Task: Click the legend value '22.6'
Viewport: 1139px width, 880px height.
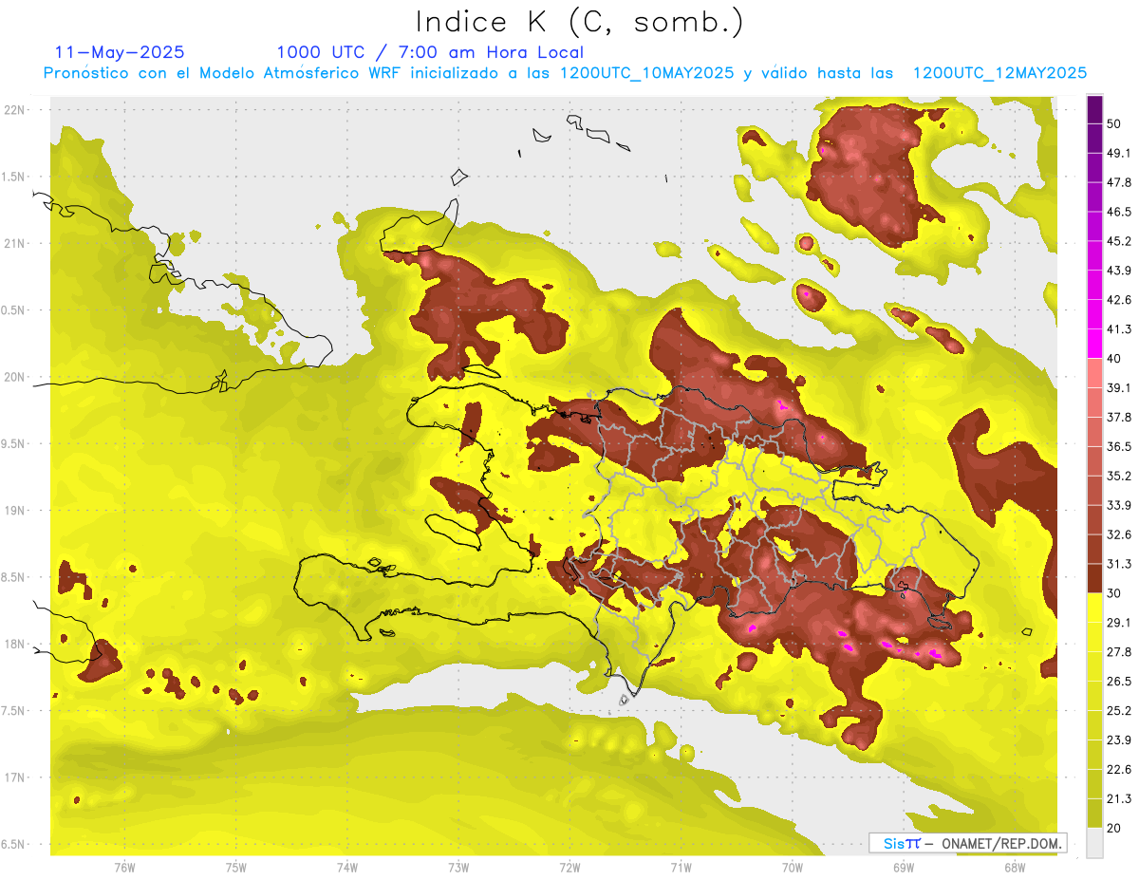Action: click(x=1118, y=770)
